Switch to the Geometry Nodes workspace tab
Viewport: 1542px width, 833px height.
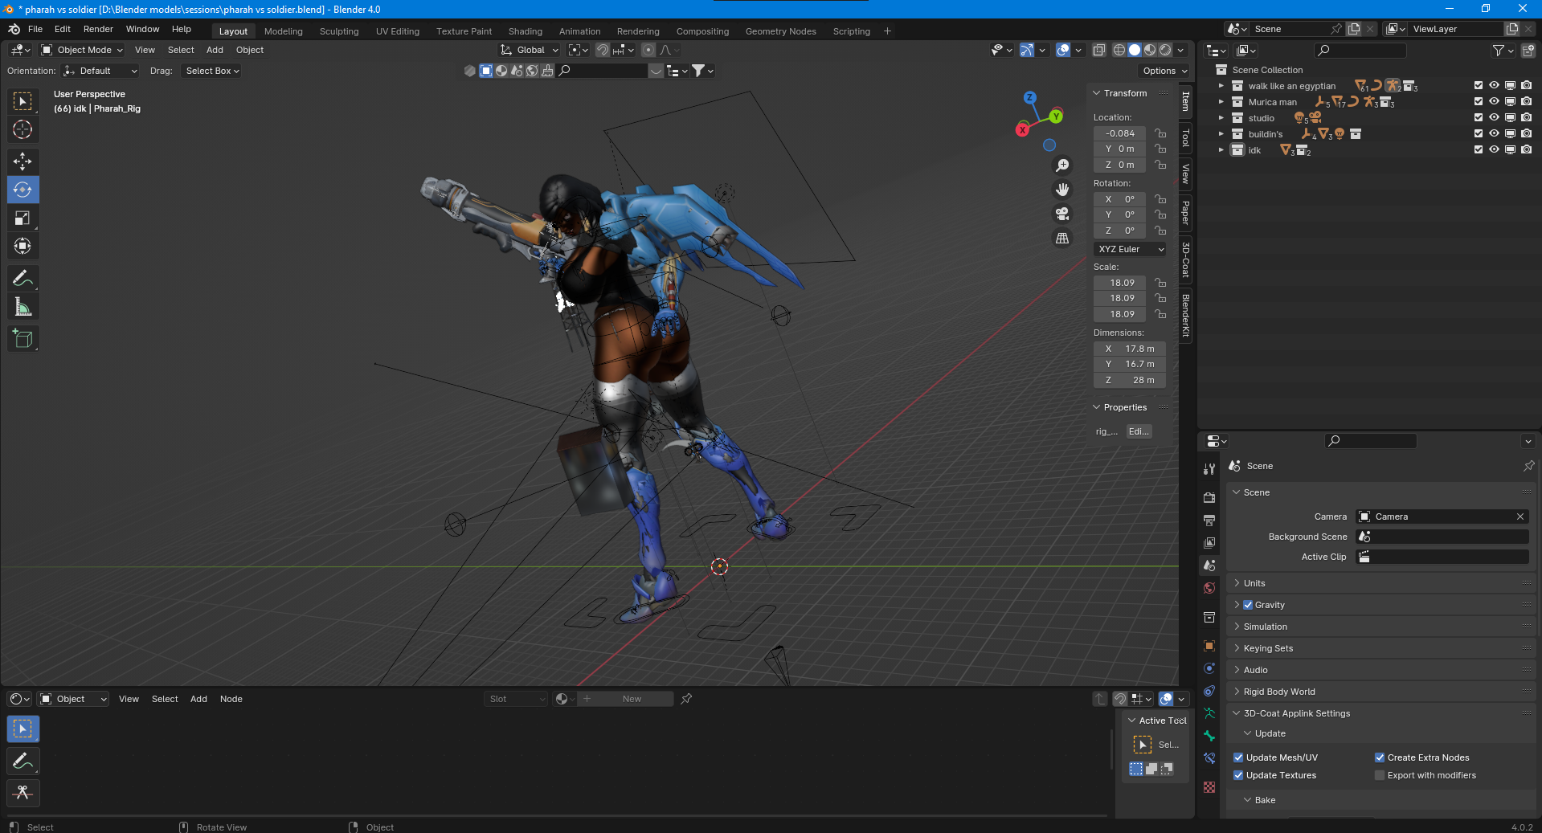(x=780, y=31)
